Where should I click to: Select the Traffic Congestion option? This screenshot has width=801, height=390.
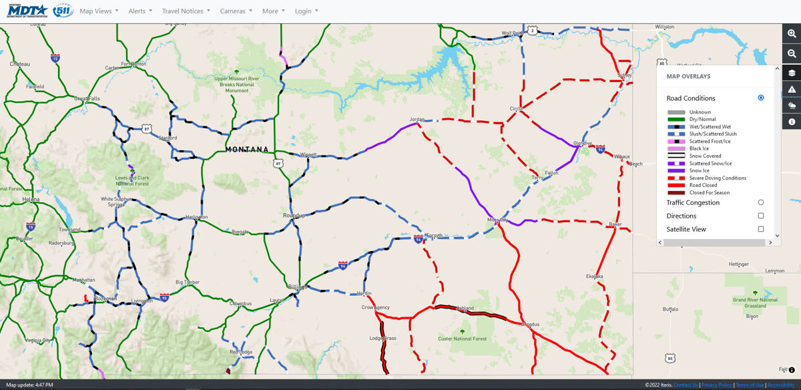[760, 202]
